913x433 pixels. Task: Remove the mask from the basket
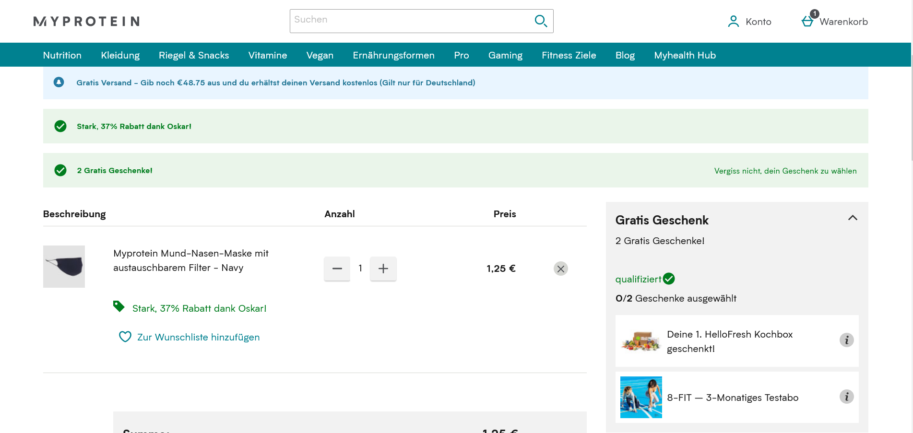coord(561,269)
